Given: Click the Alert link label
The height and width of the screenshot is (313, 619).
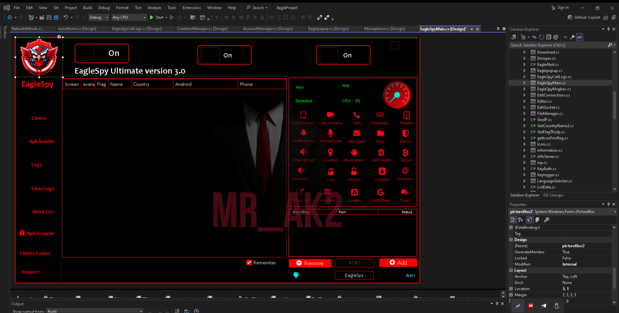Looking at the screenshot, I should [411, 275].
